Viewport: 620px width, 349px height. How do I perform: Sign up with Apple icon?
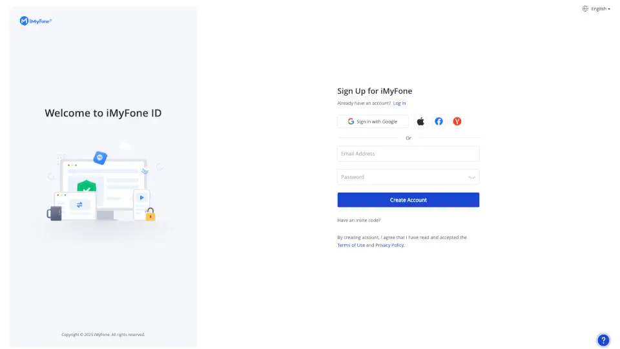pos(420,122)
